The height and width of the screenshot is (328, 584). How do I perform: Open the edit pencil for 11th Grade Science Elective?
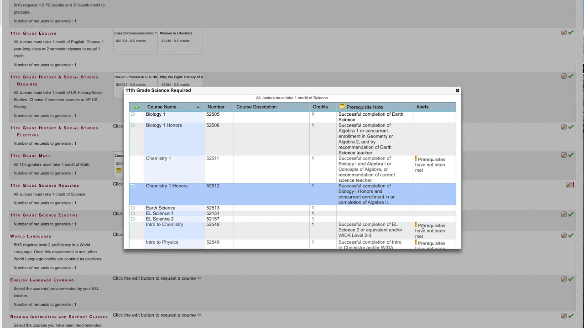coord(564,215)
